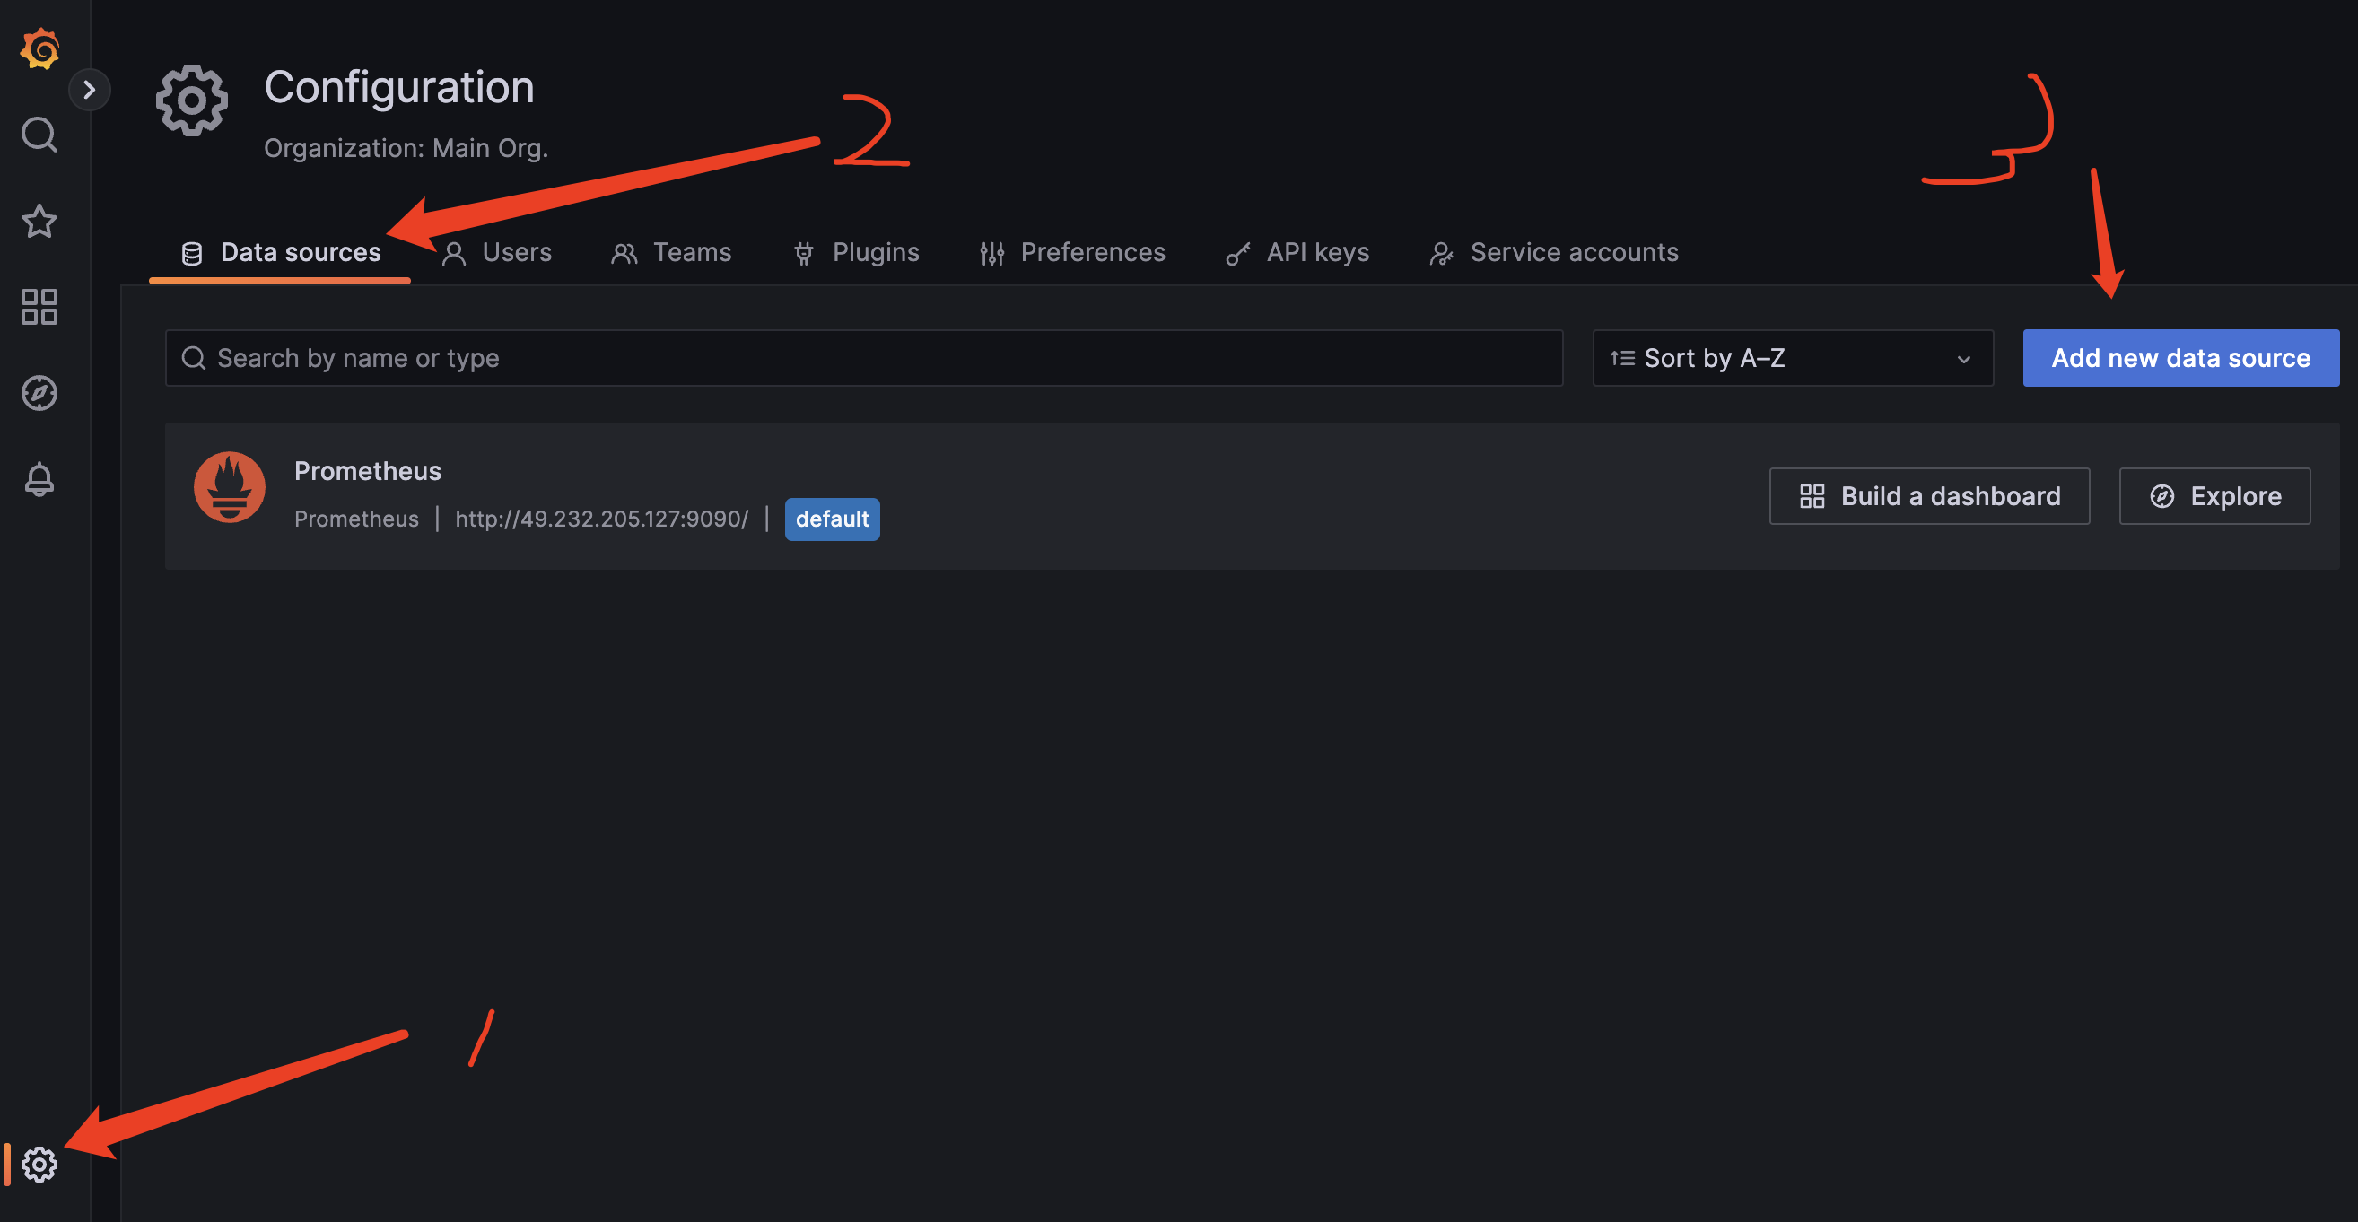The width and height of the screenshot is (2358, 1222).
Task: Open Configuration gear icon in sidebar
Action: point(39,1165)
